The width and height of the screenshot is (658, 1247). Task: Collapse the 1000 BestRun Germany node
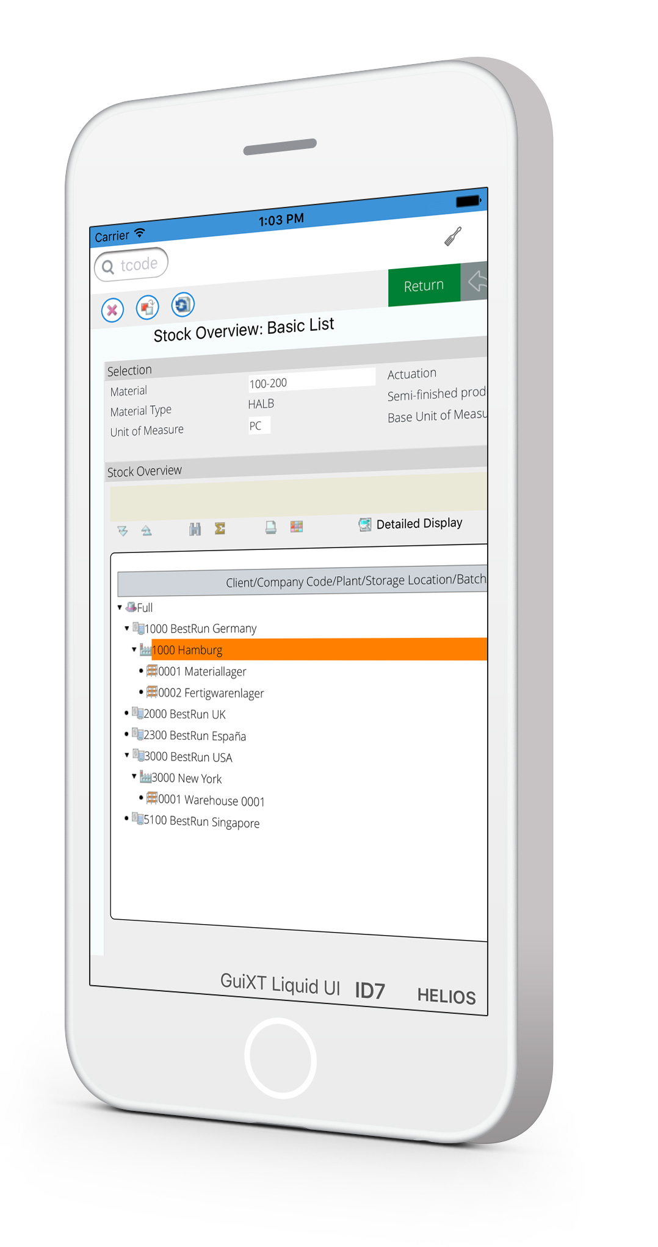127,628
